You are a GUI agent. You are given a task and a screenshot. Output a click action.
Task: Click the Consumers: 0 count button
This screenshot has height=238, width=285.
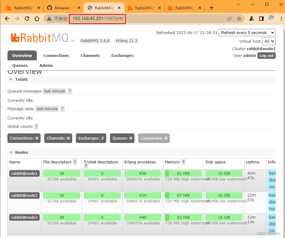(x=154, y=138)
